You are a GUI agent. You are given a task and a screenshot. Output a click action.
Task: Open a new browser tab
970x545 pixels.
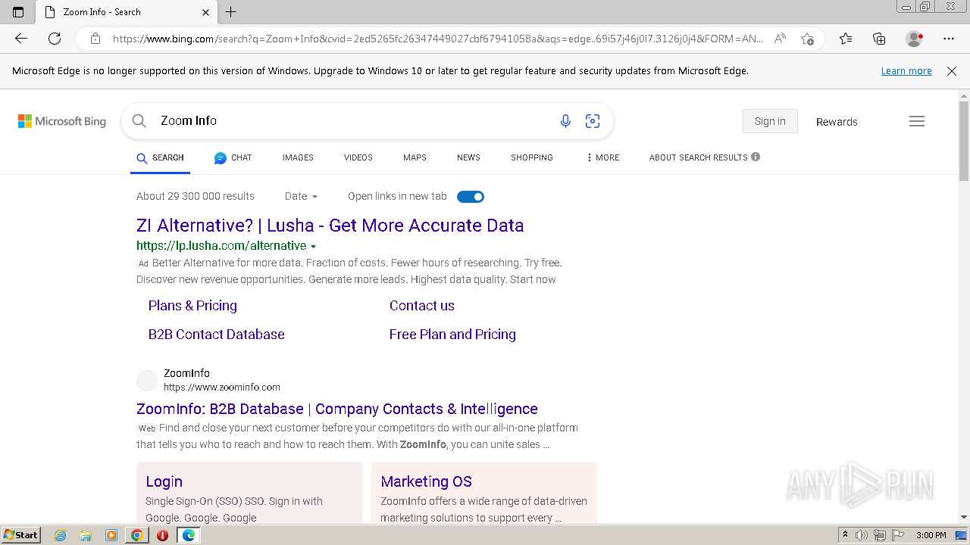pos(231,12)
